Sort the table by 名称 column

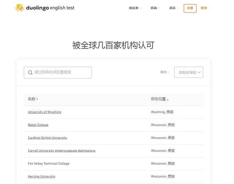pos(33,99)
